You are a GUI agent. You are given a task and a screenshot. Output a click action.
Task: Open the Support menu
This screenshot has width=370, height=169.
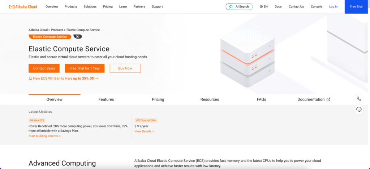(x=157, y=6)
